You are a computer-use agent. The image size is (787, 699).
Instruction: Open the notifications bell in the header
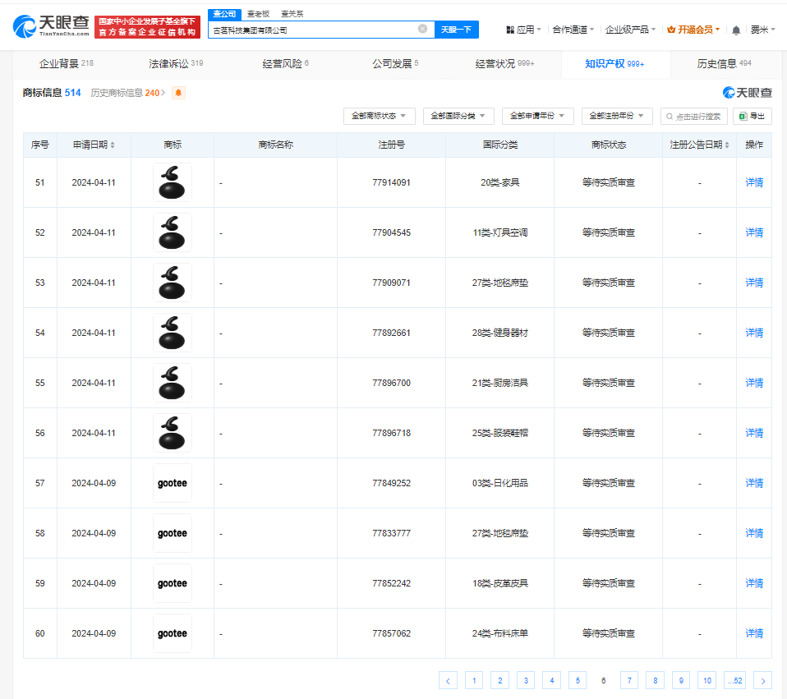tap(736, 30)
